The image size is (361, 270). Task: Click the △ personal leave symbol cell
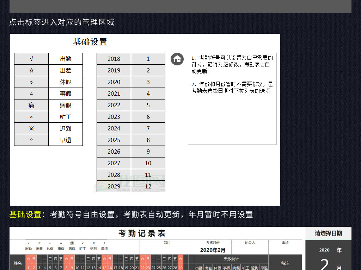click(x=31, y=94)
